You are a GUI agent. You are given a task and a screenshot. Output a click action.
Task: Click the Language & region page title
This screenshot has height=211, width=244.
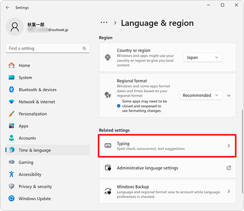[157, 23]
